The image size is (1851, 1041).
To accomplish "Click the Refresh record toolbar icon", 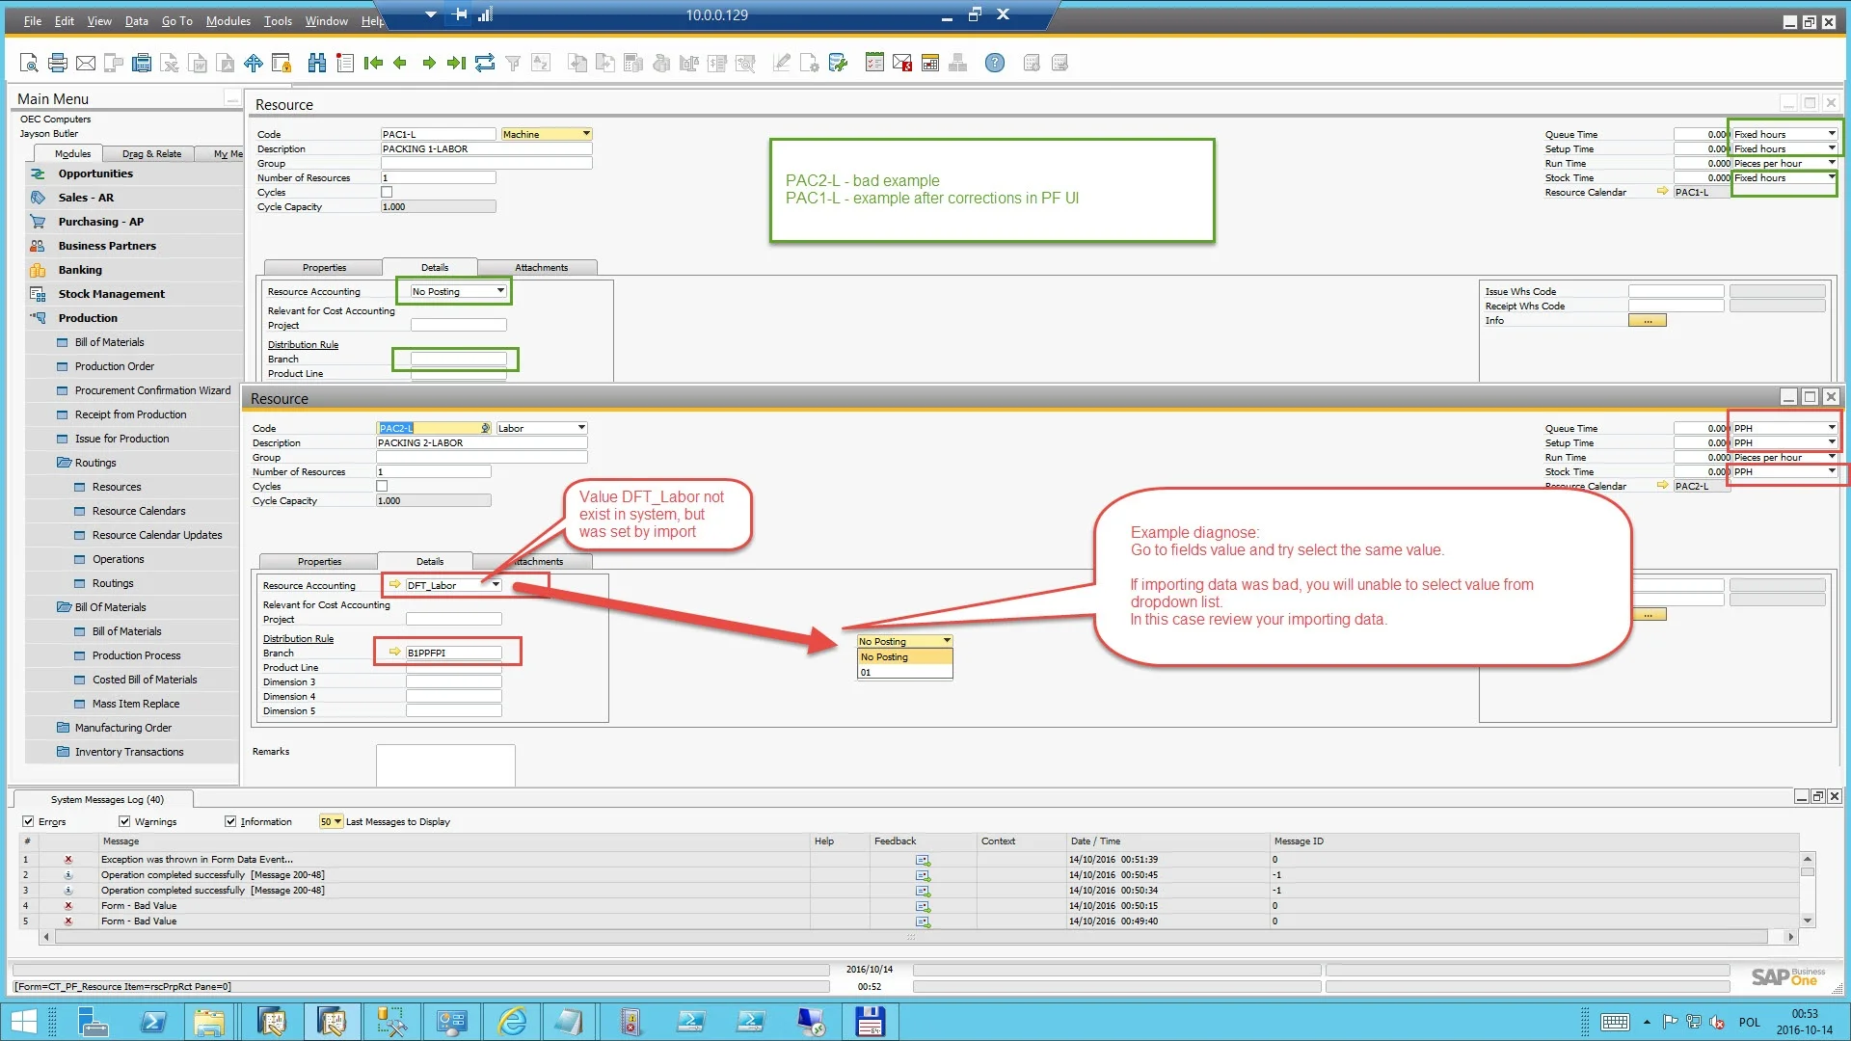I will [x=485, y=64].
